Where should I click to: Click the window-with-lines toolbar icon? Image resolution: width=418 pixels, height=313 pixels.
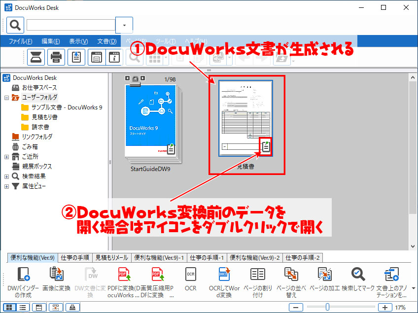[x=97, y=57]
